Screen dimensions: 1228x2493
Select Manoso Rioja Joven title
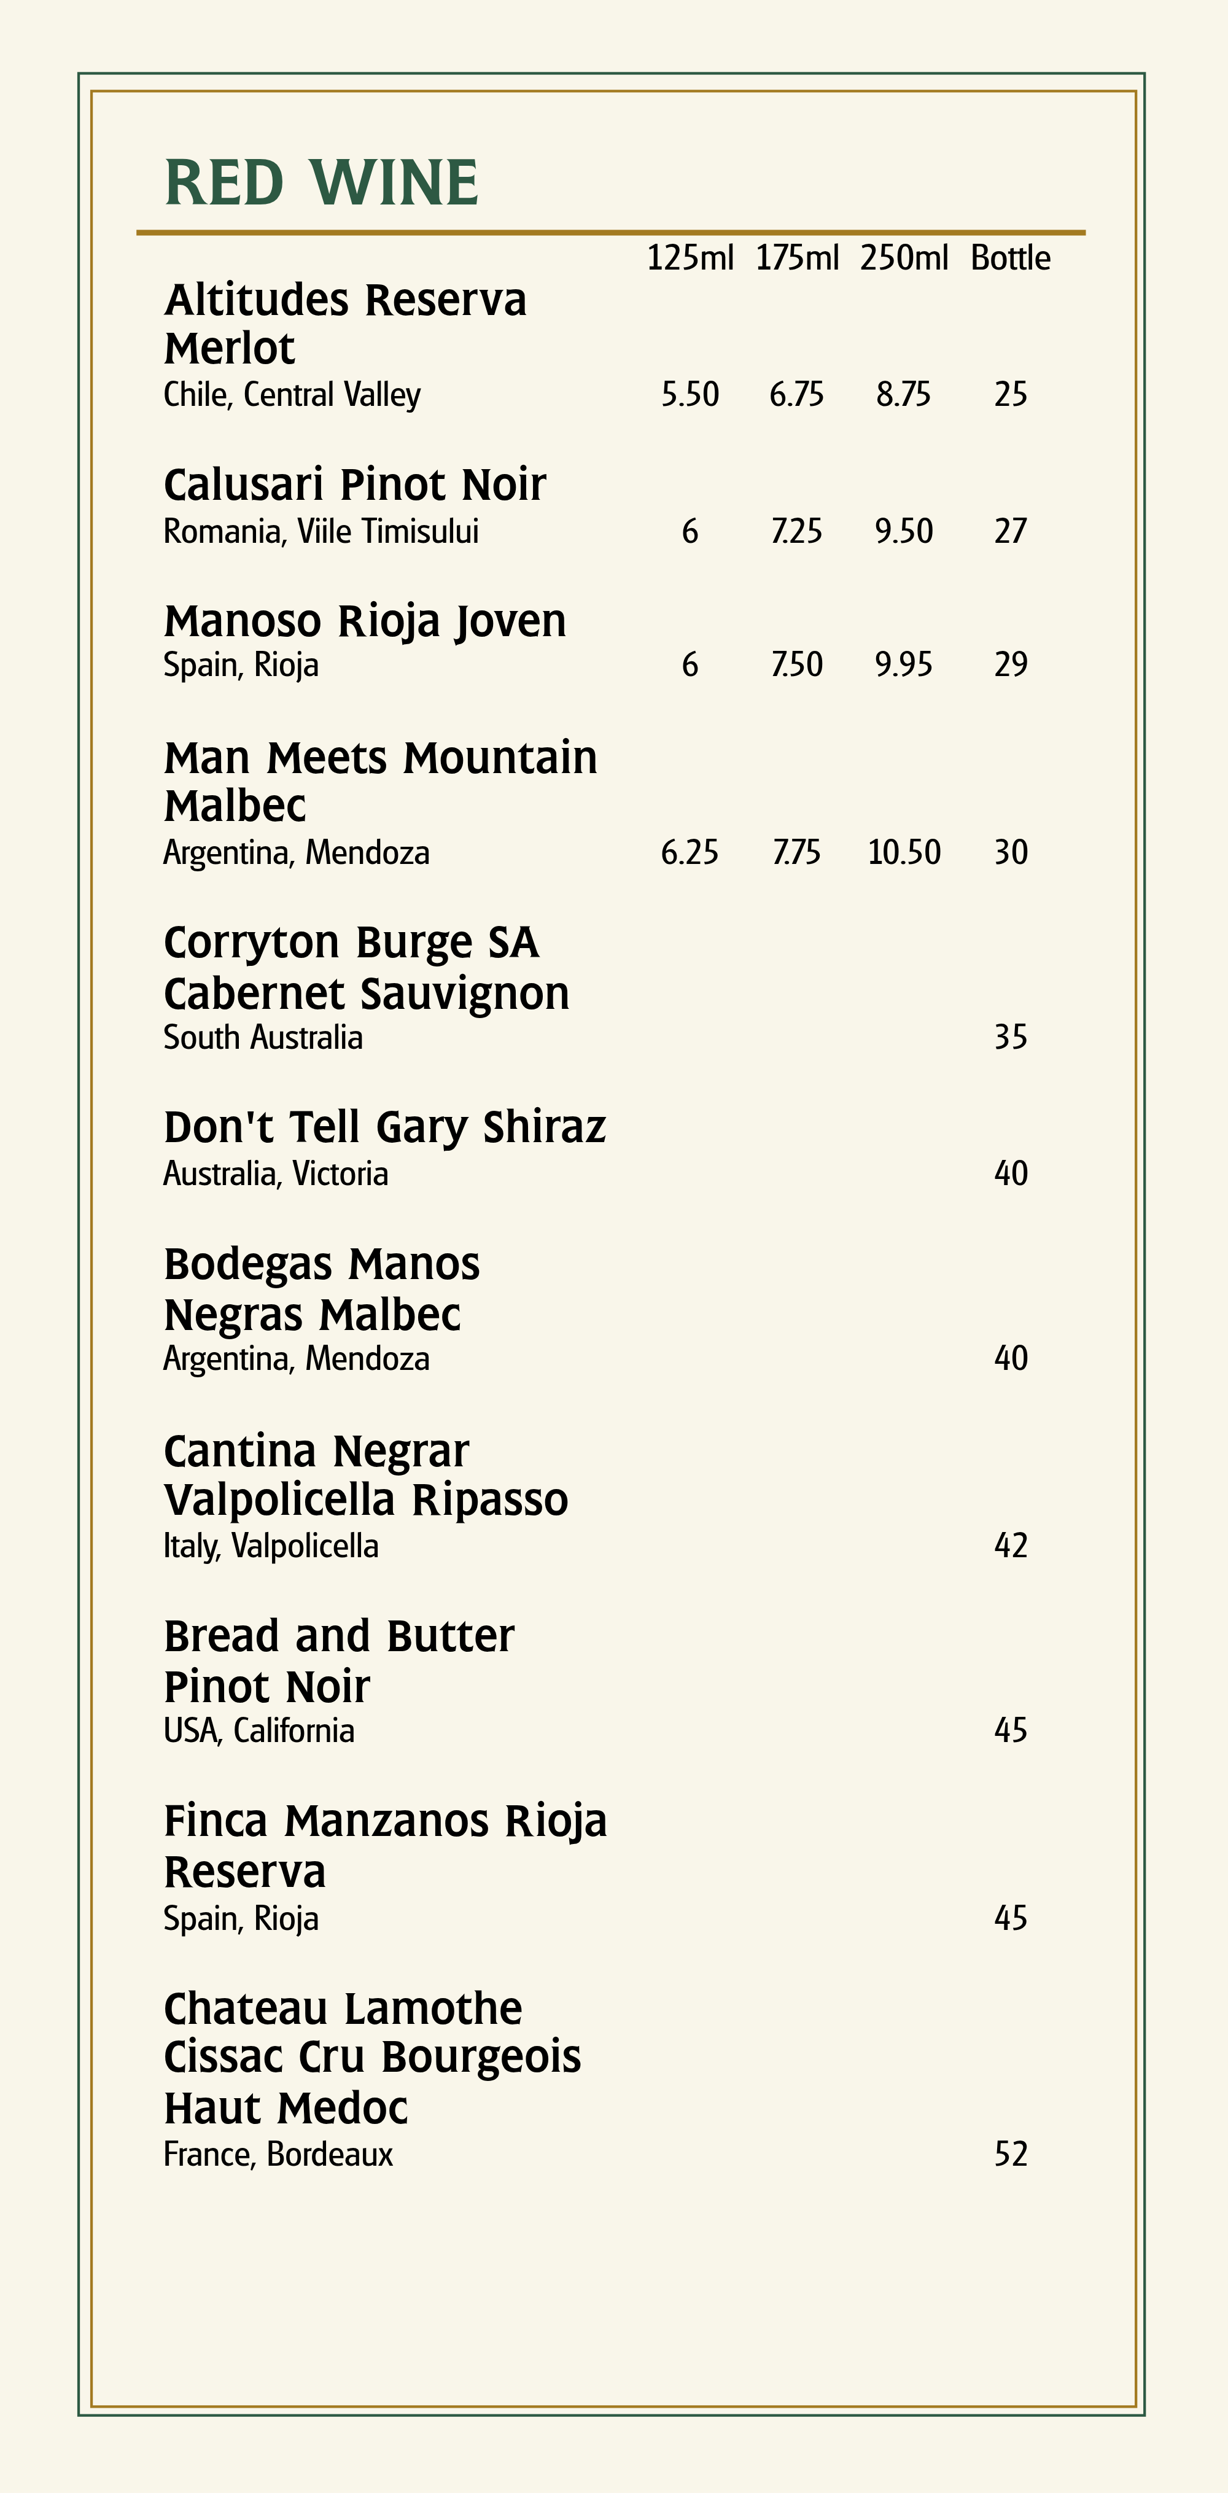365,621
